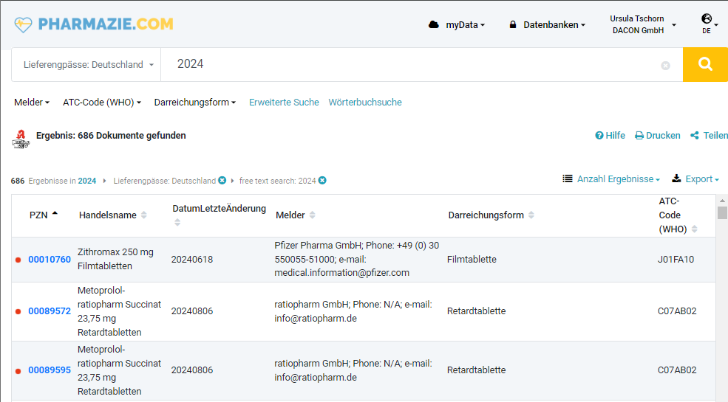Open the Melder filter dropdown

click(32, 103)
